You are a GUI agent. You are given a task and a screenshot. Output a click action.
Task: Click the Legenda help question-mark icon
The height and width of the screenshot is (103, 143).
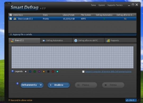coord(12,71)
